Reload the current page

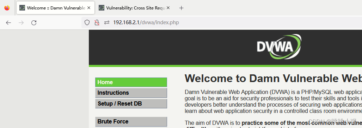(34, 22)
